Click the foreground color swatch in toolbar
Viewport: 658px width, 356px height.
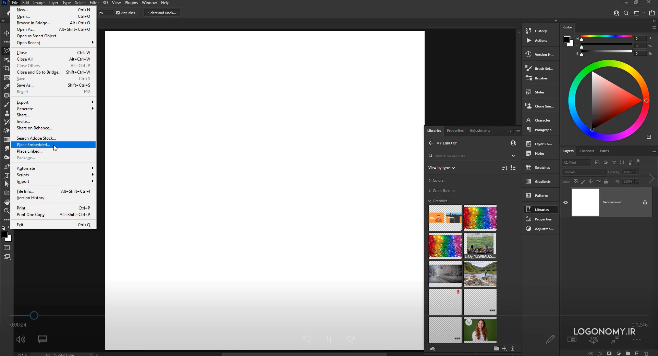5,235
